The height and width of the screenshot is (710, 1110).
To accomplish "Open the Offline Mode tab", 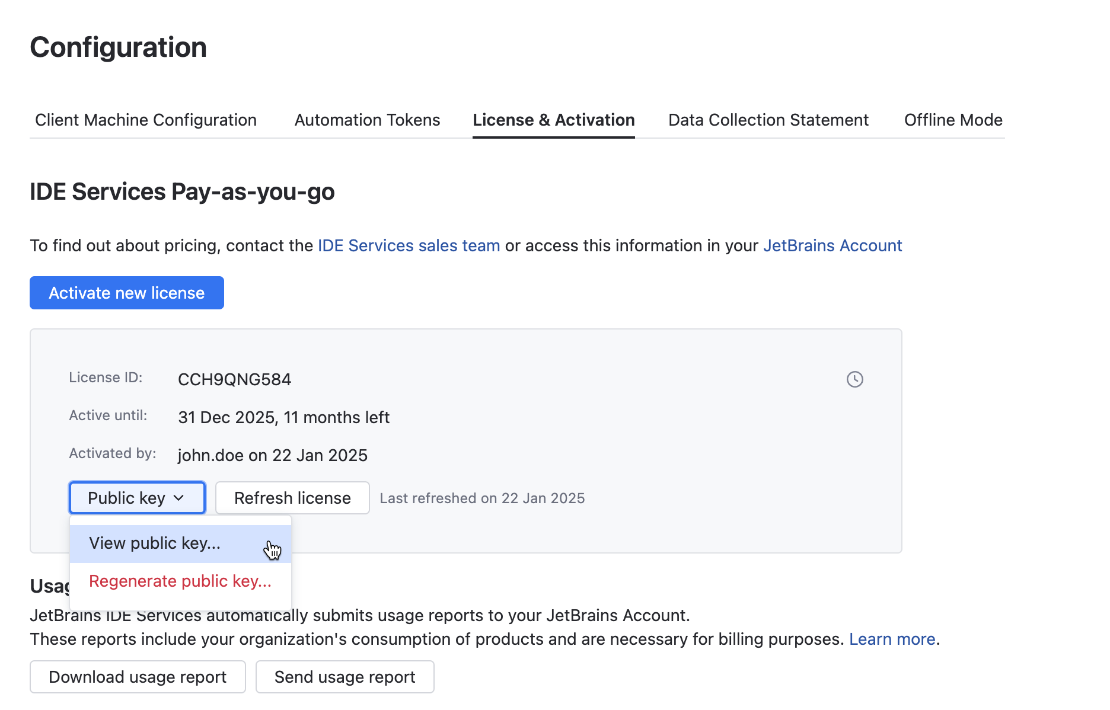I will coord(953,120).
